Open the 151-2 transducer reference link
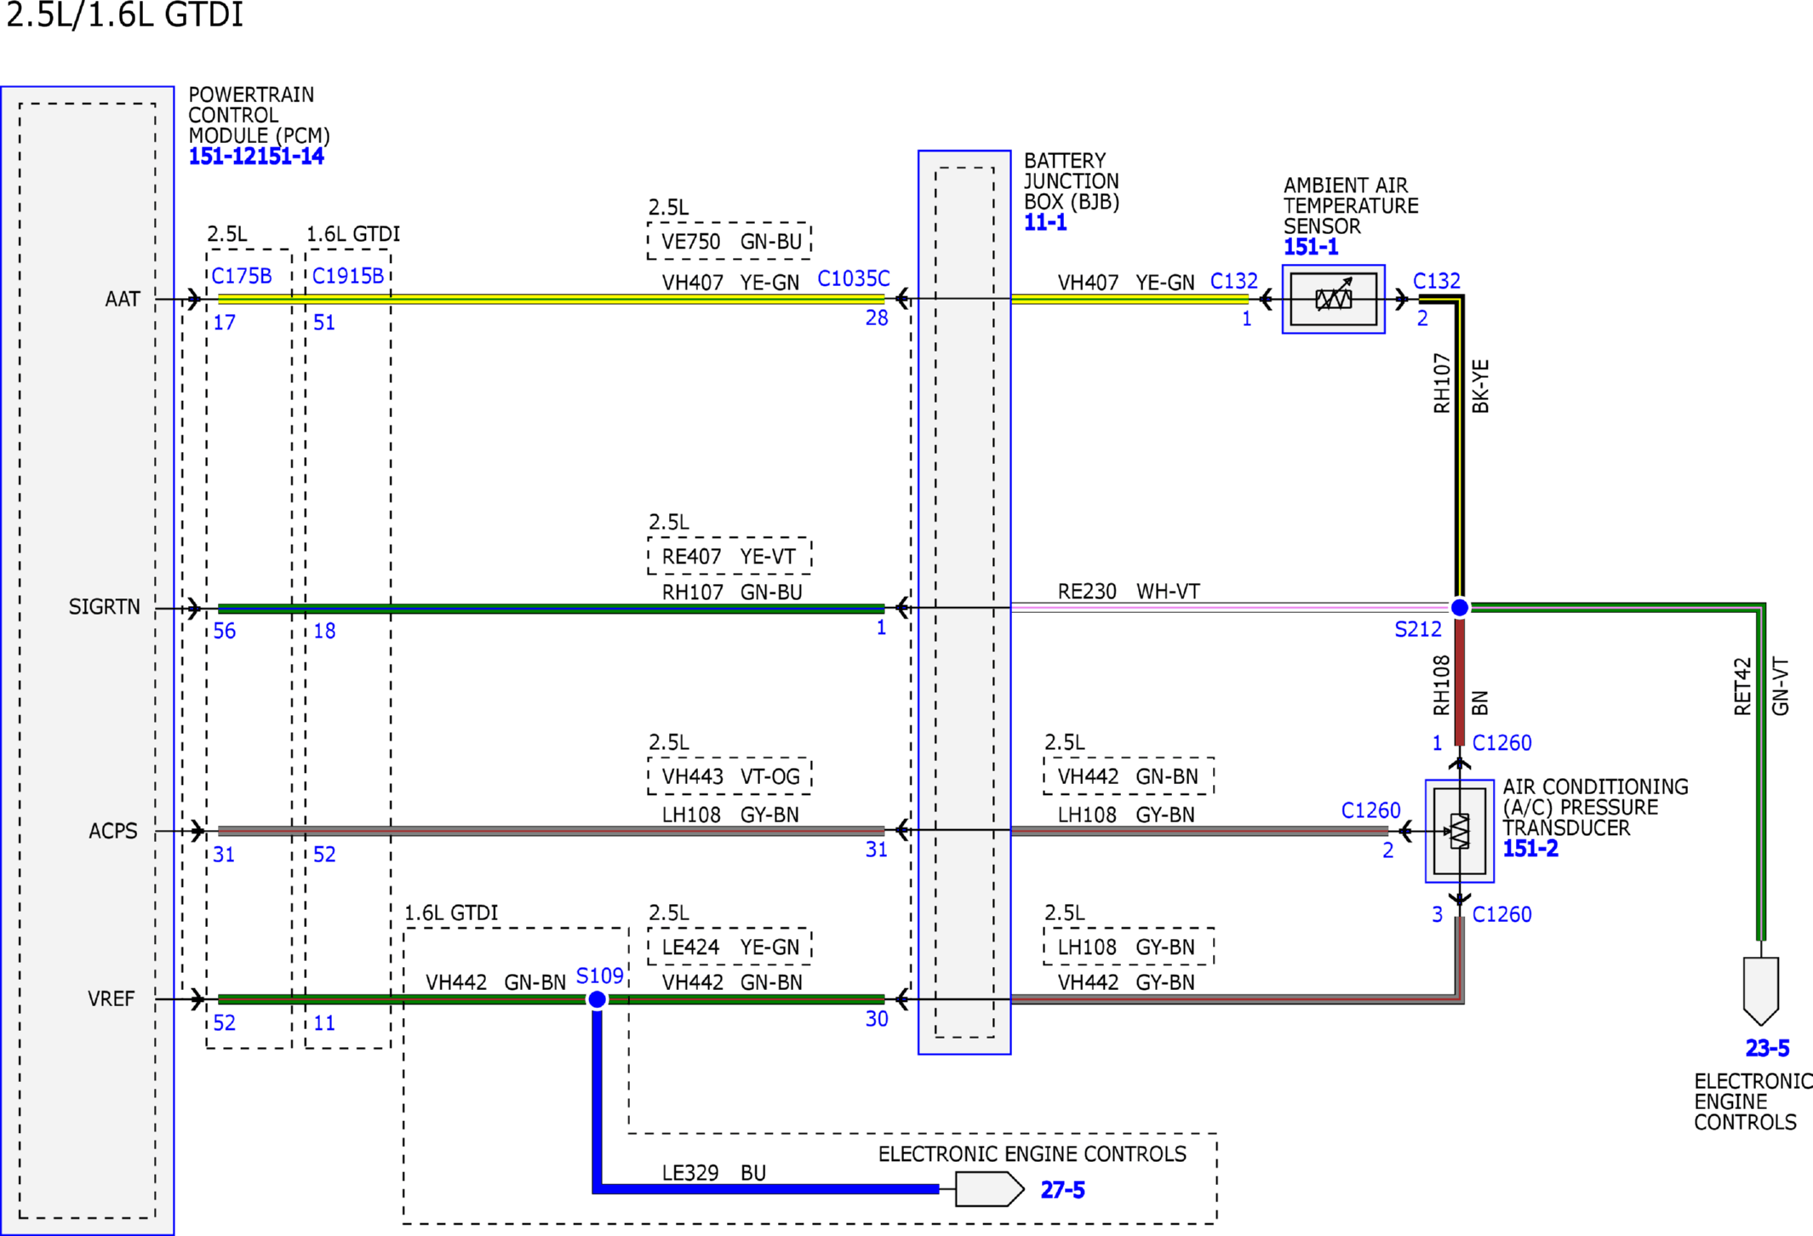Viewport: 1813px width, 1236px height. coord(1530,849)
